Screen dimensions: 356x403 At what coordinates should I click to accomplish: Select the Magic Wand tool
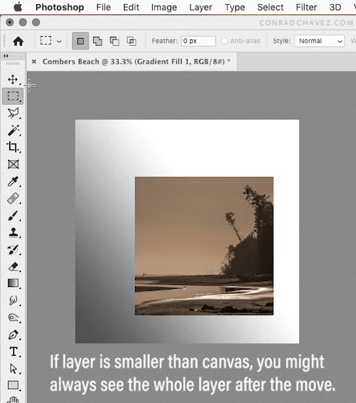pyautogui.click(x=13, y=130)
